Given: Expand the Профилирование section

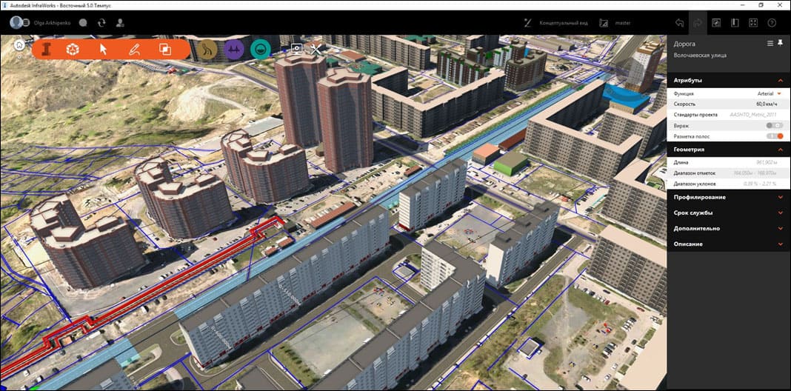Looking at the screenshot, I should [780, 197].
